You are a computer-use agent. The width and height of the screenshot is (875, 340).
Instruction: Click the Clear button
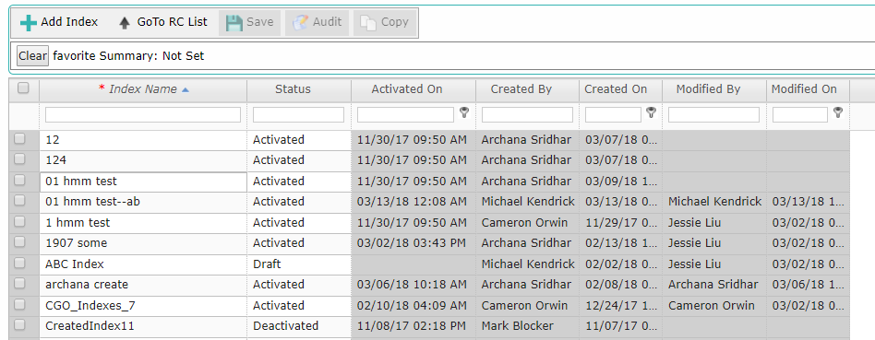pyautogui.click(x=33, y=55)
